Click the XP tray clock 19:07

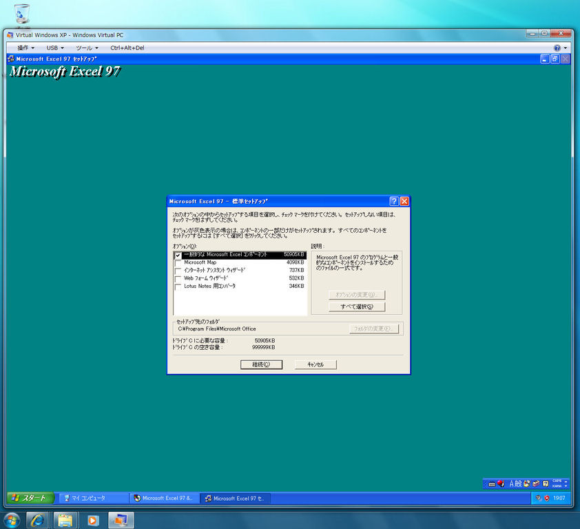click(x=559, y=498)
